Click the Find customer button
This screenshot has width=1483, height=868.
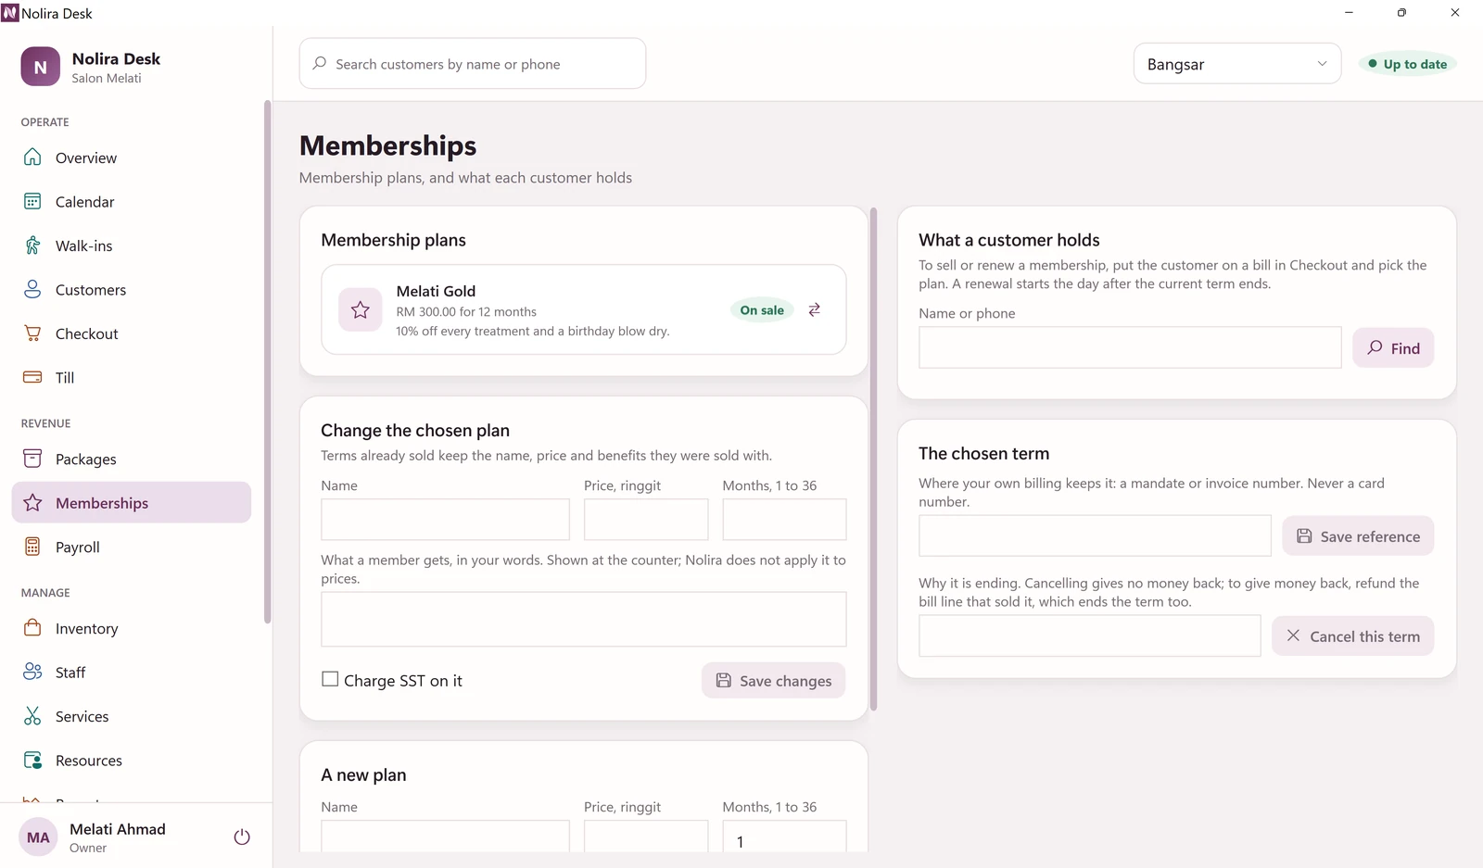1393,348
